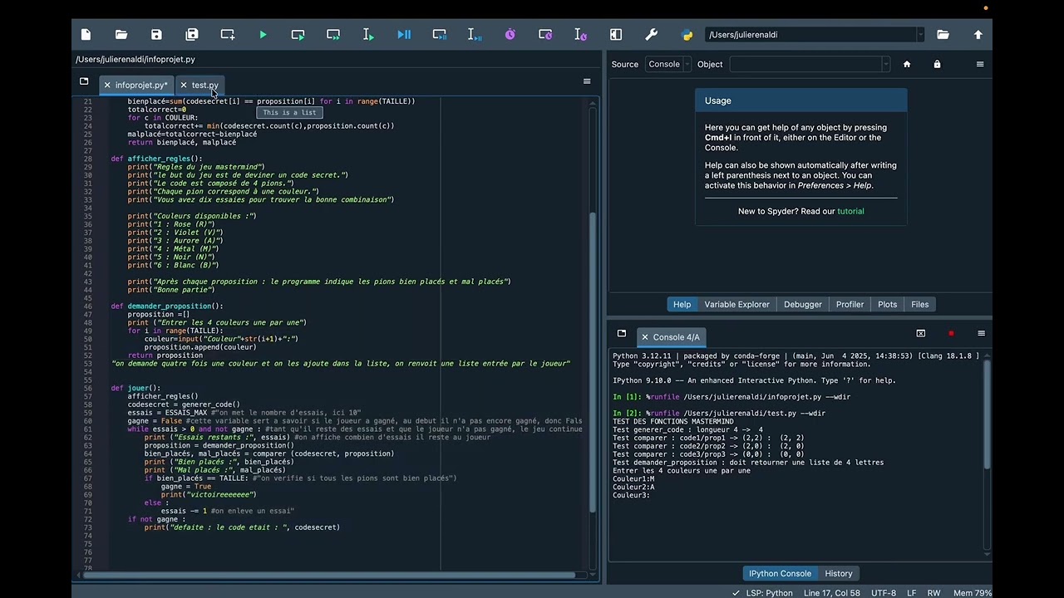Click the Mem 79% status indicator
This screenshot has height=598, width=1064.
(972, 593)
